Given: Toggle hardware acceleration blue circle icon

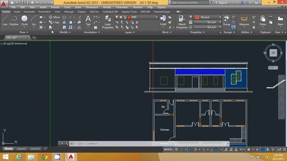Looking at the screenshot, I should [263, 149].
